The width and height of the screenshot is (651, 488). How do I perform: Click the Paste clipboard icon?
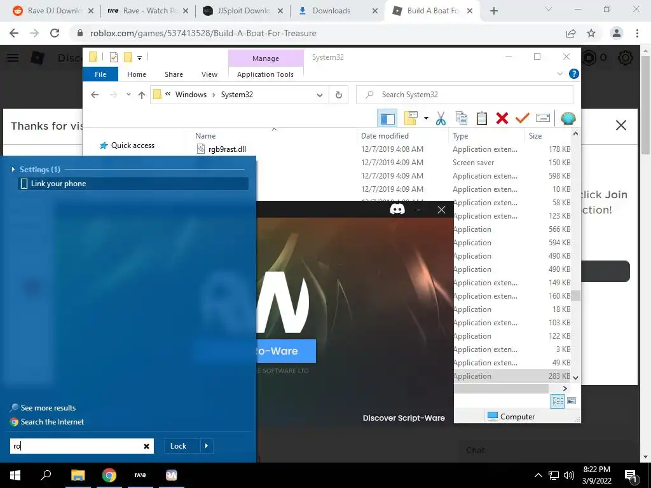[x=482, y=118]
